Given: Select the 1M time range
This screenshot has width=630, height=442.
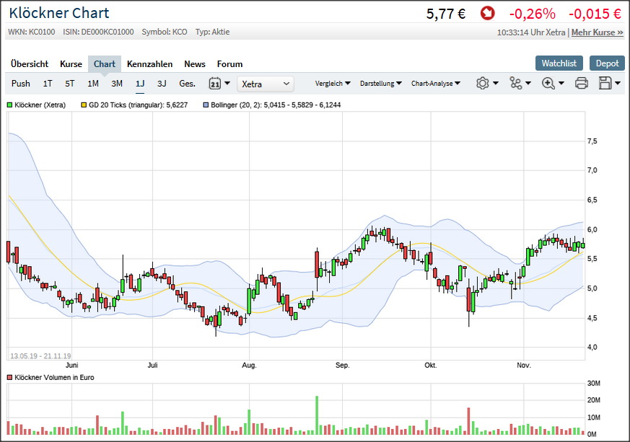Looking at the screenshot, I should [x=93, y=84].
